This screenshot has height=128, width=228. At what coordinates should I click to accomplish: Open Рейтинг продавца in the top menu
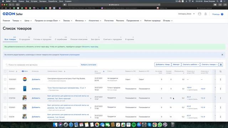tap(152, 21)
